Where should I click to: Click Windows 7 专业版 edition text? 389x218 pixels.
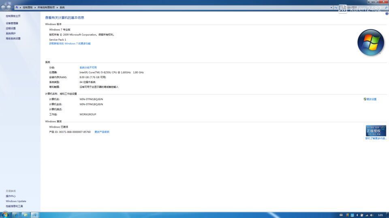tap(60, 29)
